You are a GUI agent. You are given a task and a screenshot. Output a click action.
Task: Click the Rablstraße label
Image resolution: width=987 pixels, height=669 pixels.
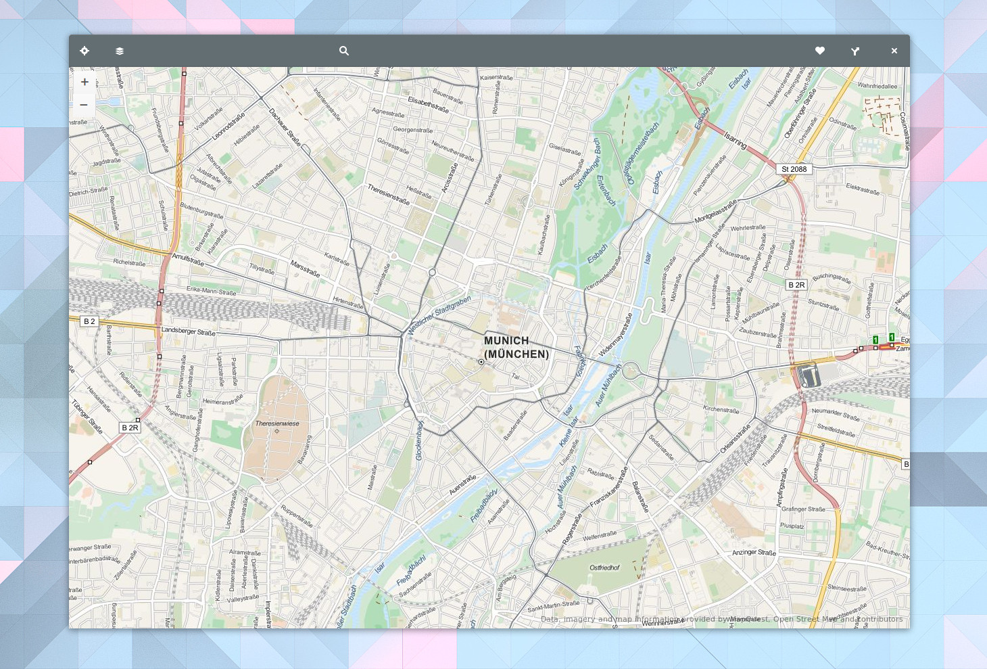(601, 474)
